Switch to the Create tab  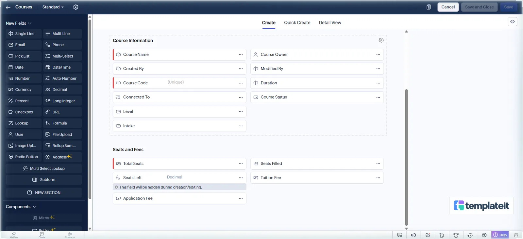(269, 23)
